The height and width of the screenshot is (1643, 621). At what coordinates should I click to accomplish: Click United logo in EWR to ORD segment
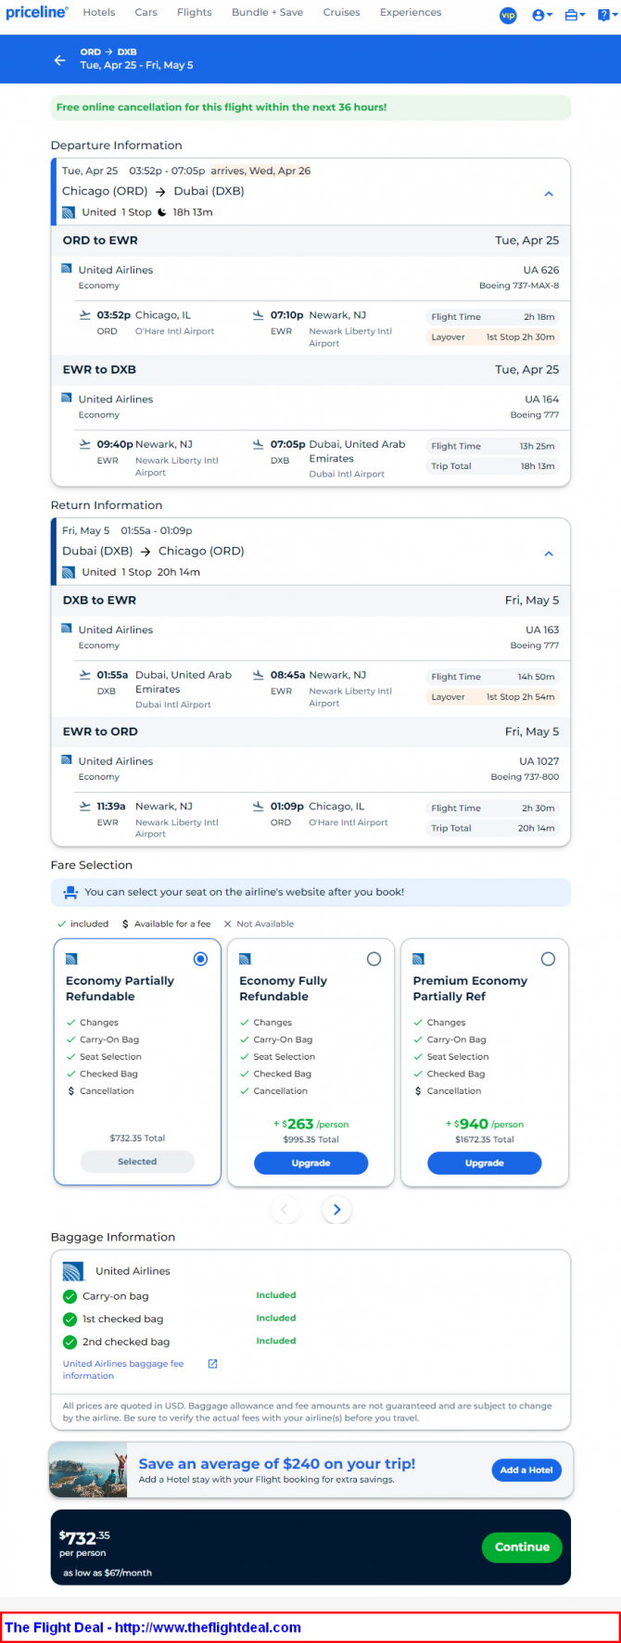67,760
